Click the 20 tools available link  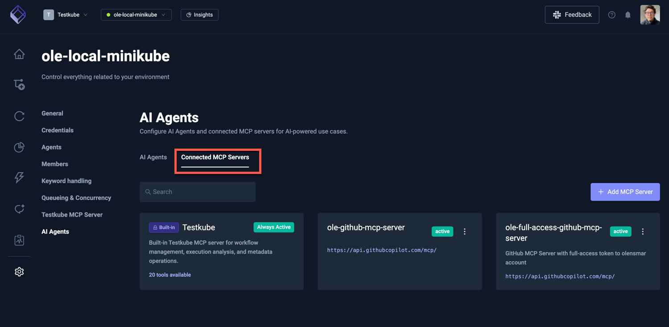(170, 275)
